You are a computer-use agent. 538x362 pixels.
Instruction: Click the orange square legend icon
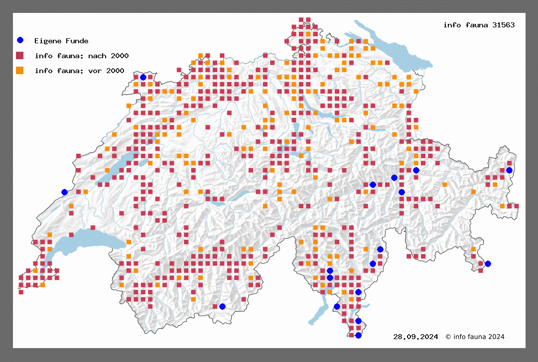coord(20,70)
